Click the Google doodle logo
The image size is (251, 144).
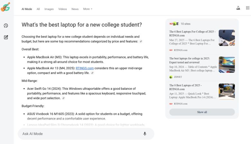pos(5,7)
